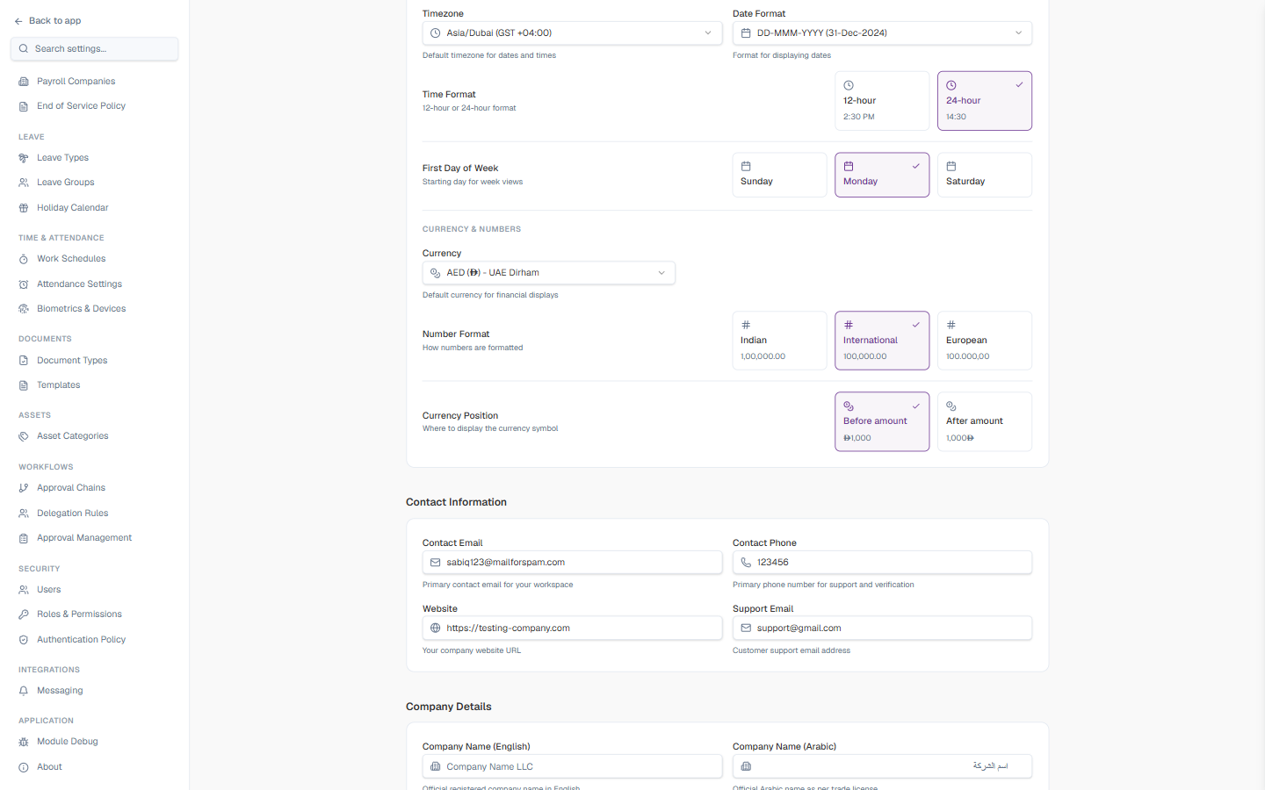Click the Module Debug bug icon

tap(24, 742)
